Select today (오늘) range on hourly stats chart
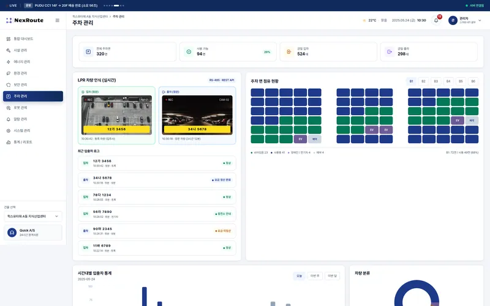The image size is (490, 306). [x=299, y=276]
